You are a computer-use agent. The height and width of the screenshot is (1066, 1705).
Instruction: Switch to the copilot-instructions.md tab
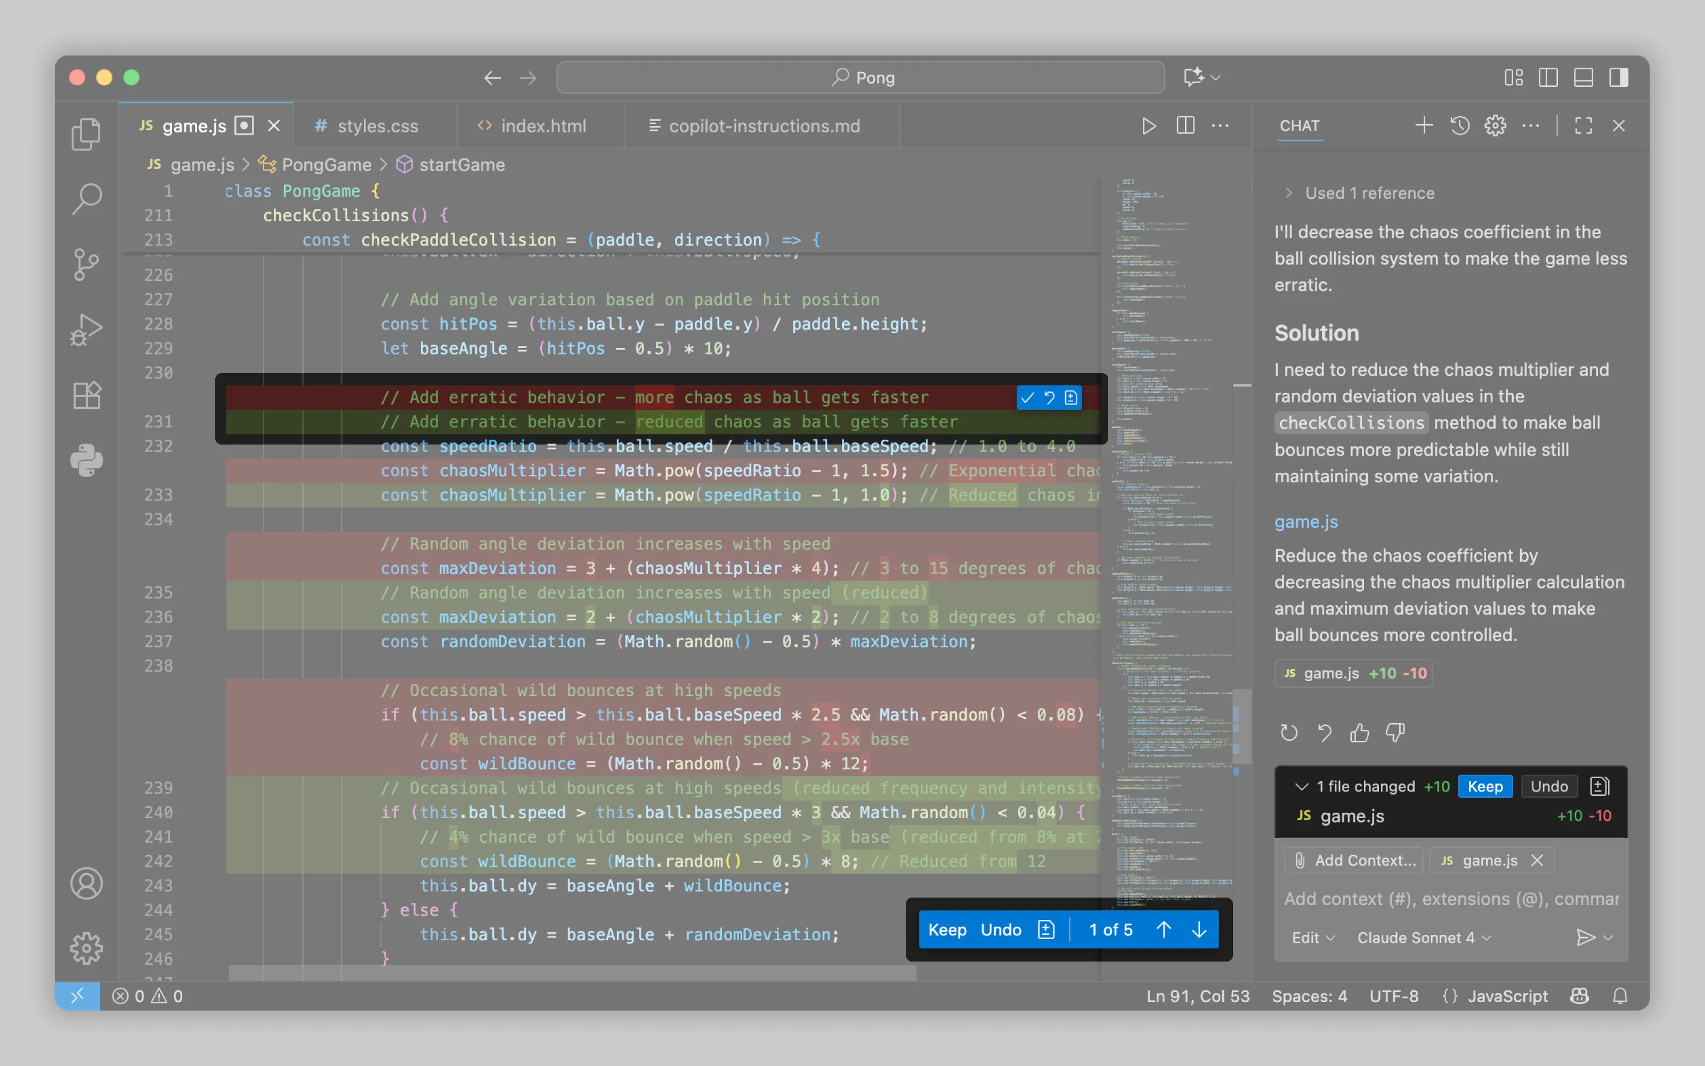(x=764, y=125)
